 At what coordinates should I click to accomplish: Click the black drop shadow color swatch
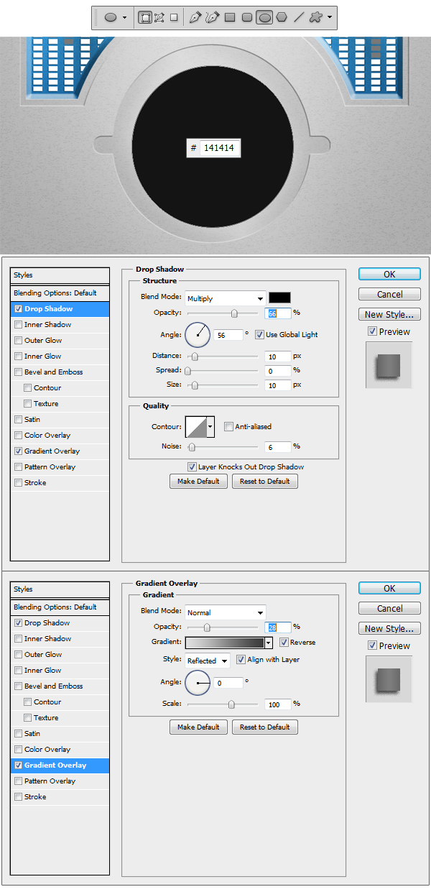[279, 298]
